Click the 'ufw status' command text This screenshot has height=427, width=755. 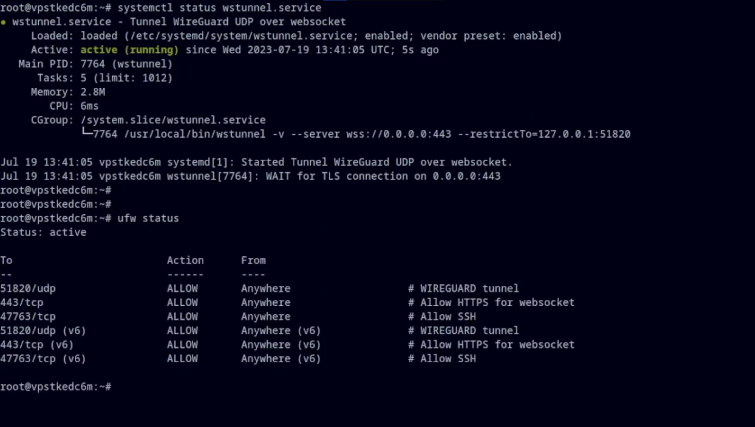pos(148,218)
